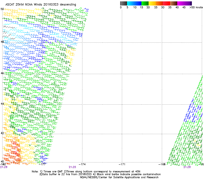Click the longitude label '-168' on bottom axis
204x179 pixels.
162,164
